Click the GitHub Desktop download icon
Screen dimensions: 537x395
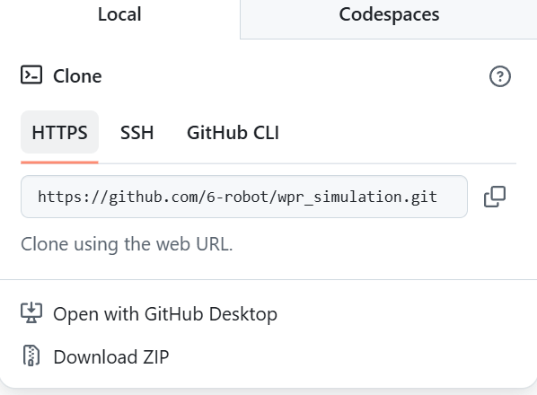(31, 312)
